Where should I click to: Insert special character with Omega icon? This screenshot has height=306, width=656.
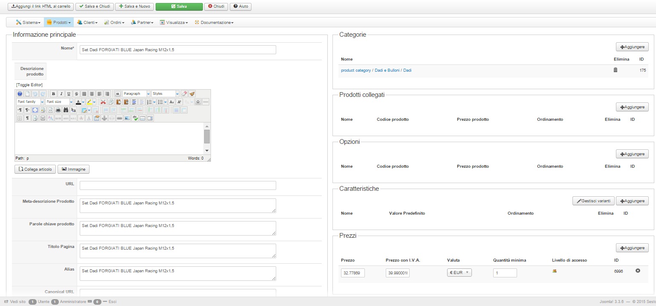(198, 102)
